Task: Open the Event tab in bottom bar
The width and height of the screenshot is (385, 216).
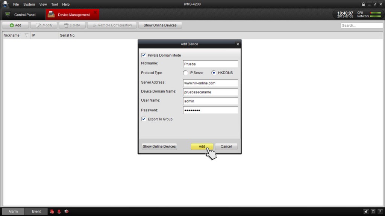Action: click(36, 211)
